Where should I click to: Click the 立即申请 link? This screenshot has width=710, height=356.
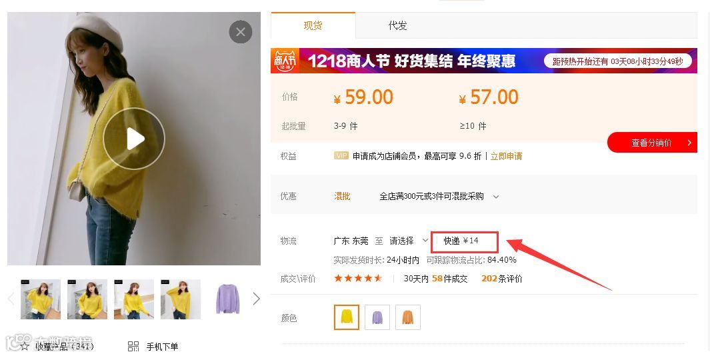click(506, 156)
